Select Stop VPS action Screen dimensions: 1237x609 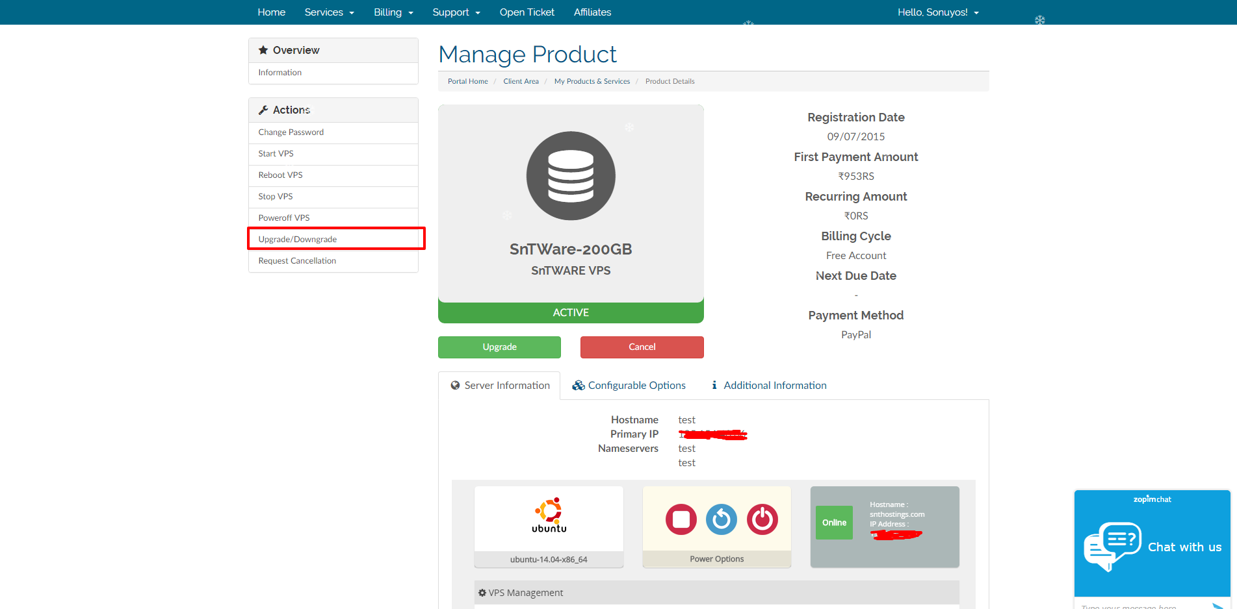pos(333,197)
